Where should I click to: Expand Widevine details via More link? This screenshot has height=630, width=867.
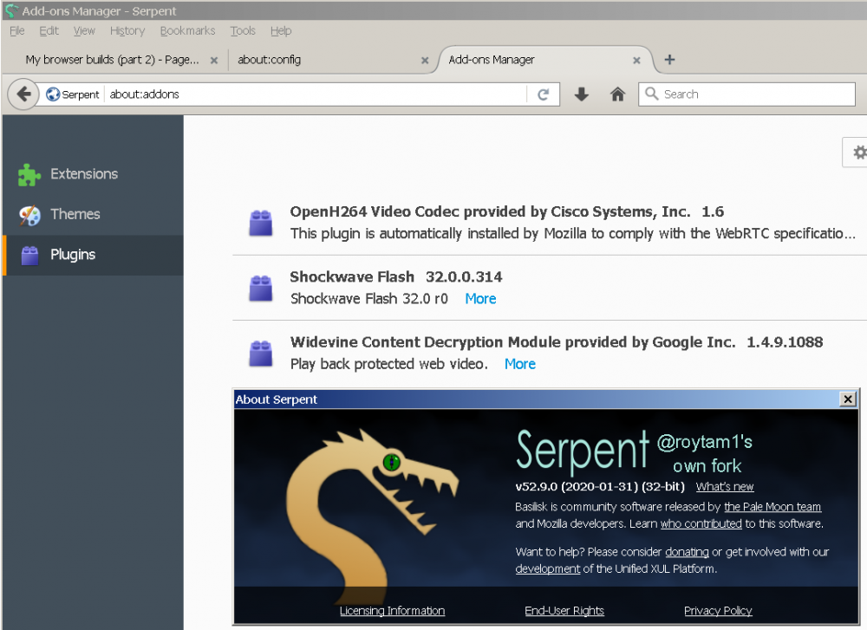(519, 364)
